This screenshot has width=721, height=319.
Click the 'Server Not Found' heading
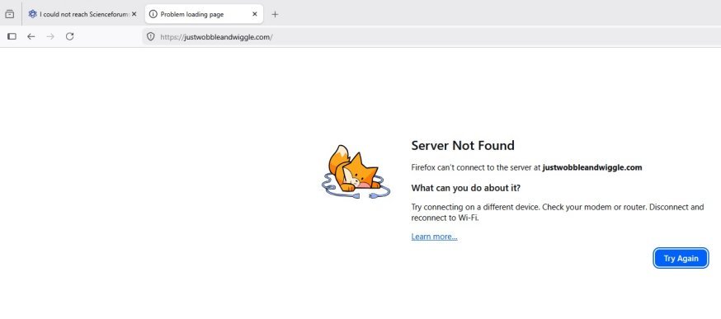[463, 145]
